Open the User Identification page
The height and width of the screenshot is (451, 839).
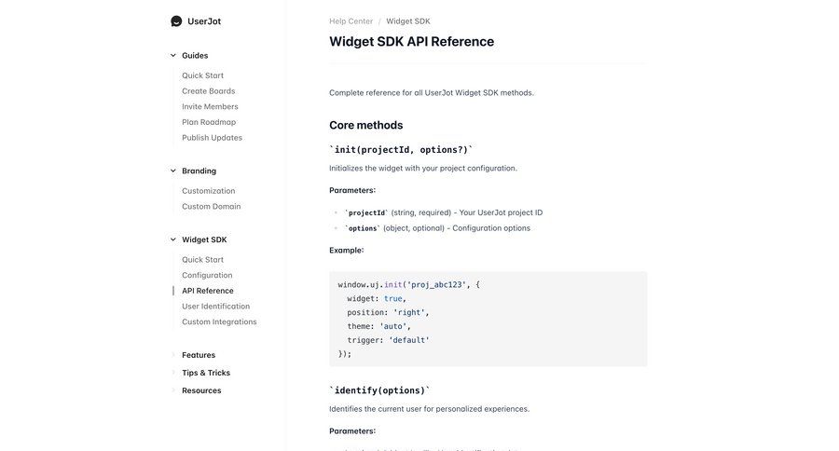215,307
